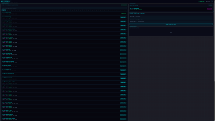Download the en_US-amy-medium voice
The height and width of the screenshot is (121, 215).
click(x=123, y=21)
